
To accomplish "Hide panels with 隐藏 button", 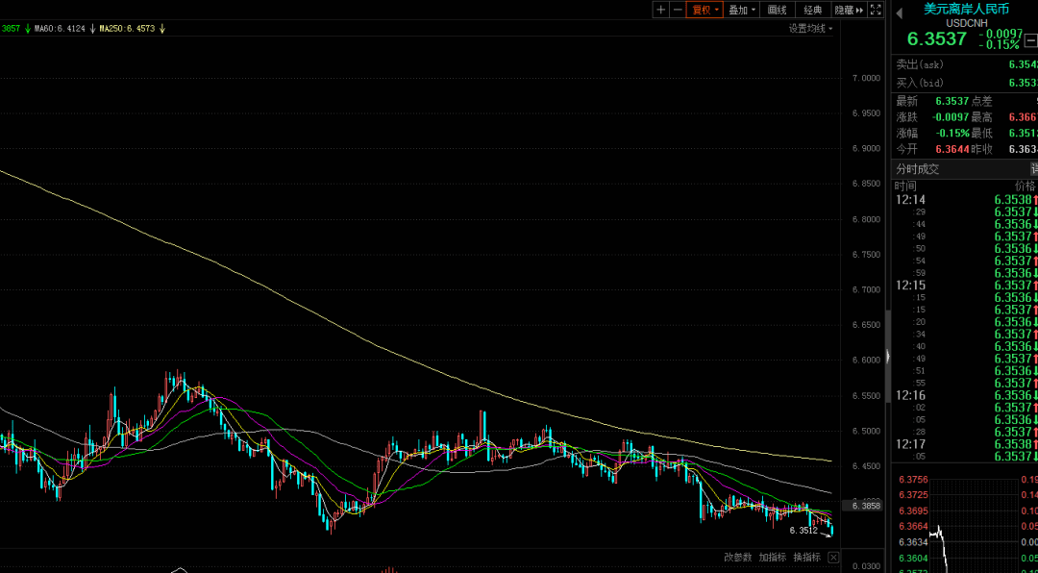I will (849, 10).
